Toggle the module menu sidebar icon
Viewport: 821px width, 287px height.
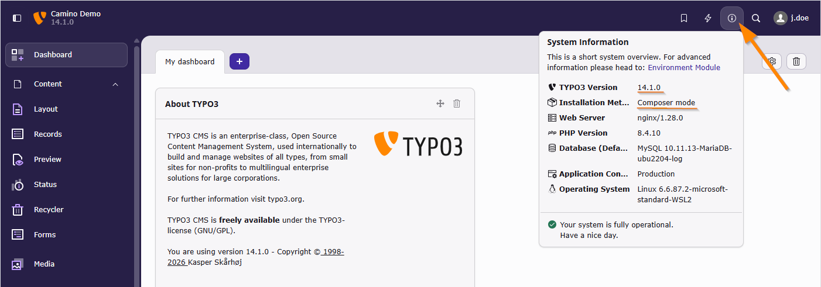tap(17, 18)
